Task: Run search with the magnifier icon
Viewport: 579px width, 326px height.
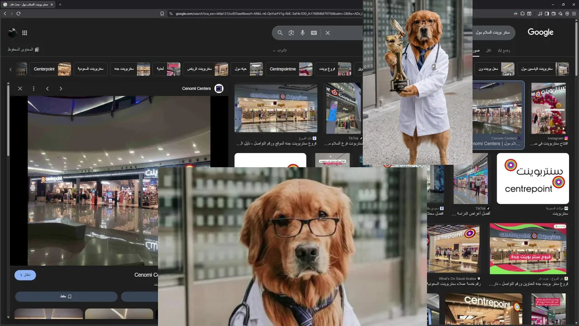Action: point(280,33)
